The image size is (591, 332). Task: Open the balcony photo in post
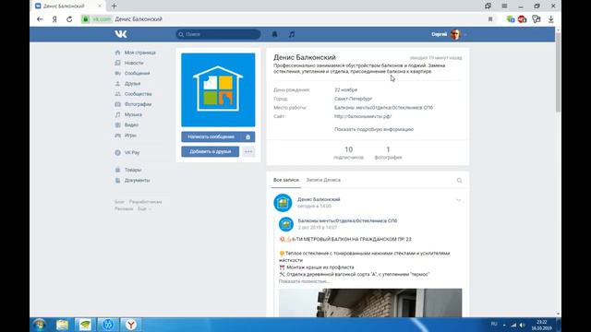coord(370,302)
